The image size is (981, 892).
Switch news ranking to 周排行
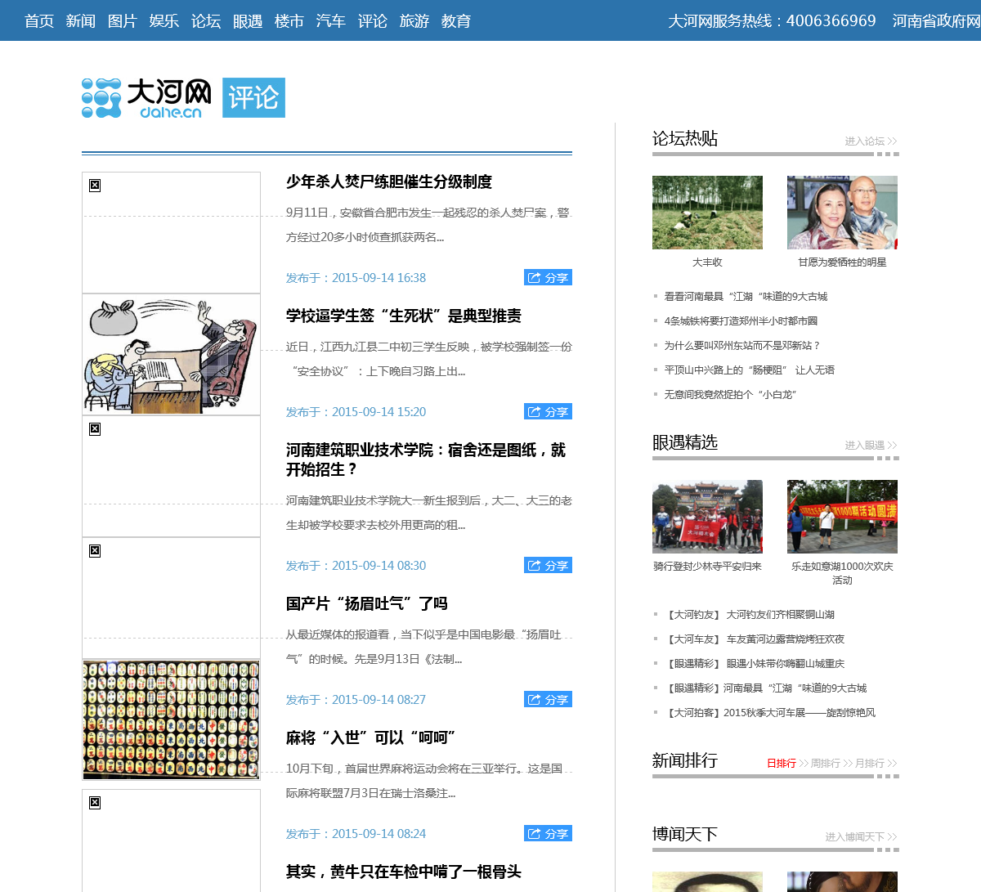click(826, 764)
